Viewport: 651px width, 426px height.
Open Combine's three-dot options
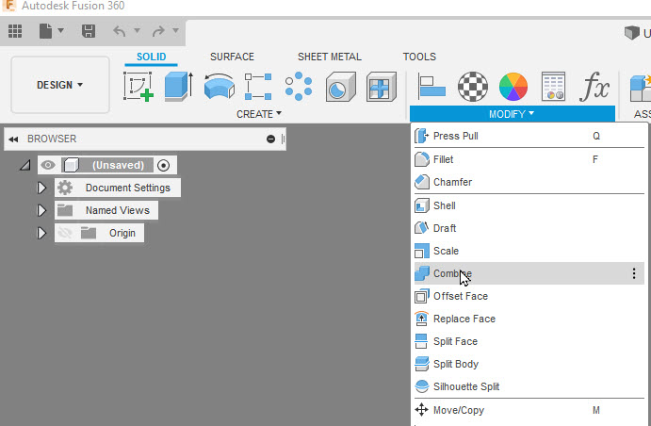(633, 273)
